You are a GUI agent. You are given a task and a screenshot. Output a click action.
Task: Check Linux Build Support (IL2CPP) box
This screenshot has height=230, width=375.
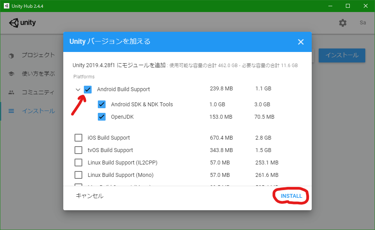(78, 163)
